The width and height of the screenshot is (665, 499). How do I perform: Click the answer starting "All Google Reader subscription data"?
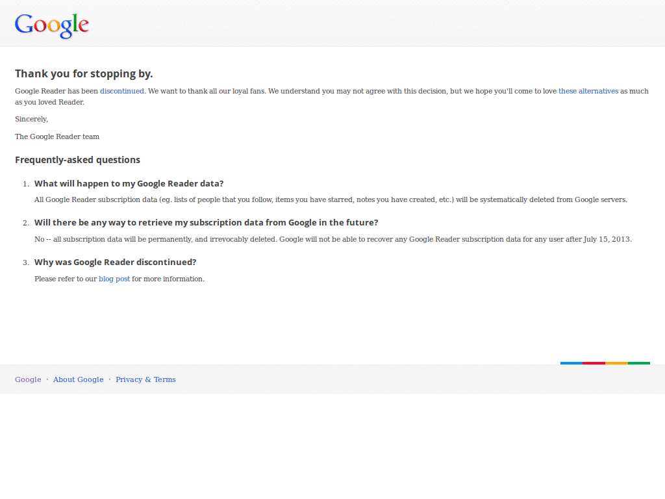point(331,200)
